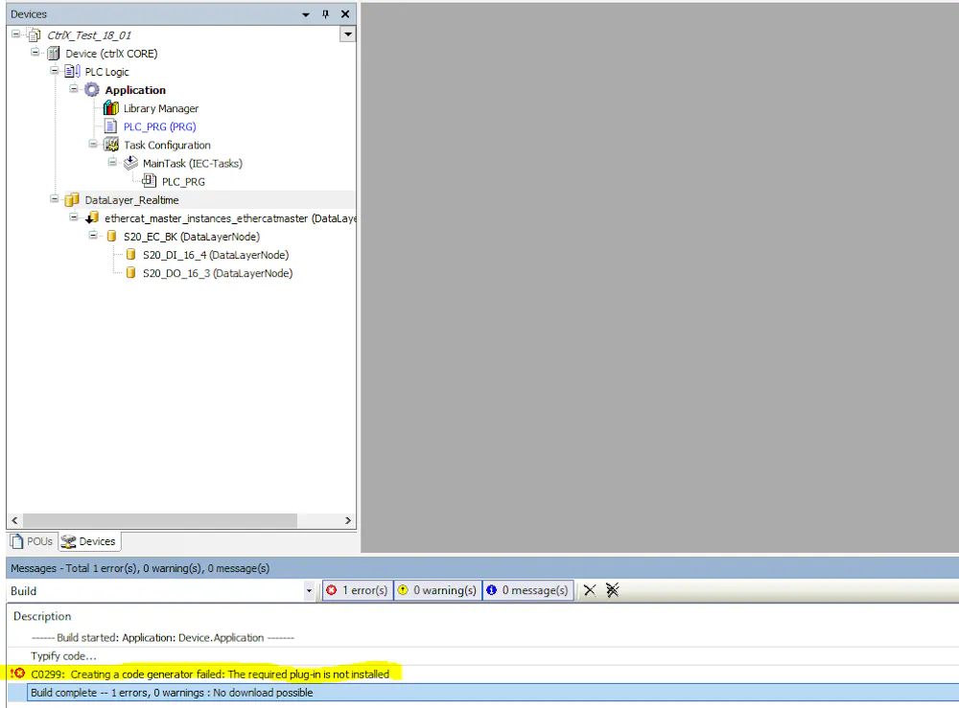Click the Application gear icon
959x708 pixels.
(92, 90)
